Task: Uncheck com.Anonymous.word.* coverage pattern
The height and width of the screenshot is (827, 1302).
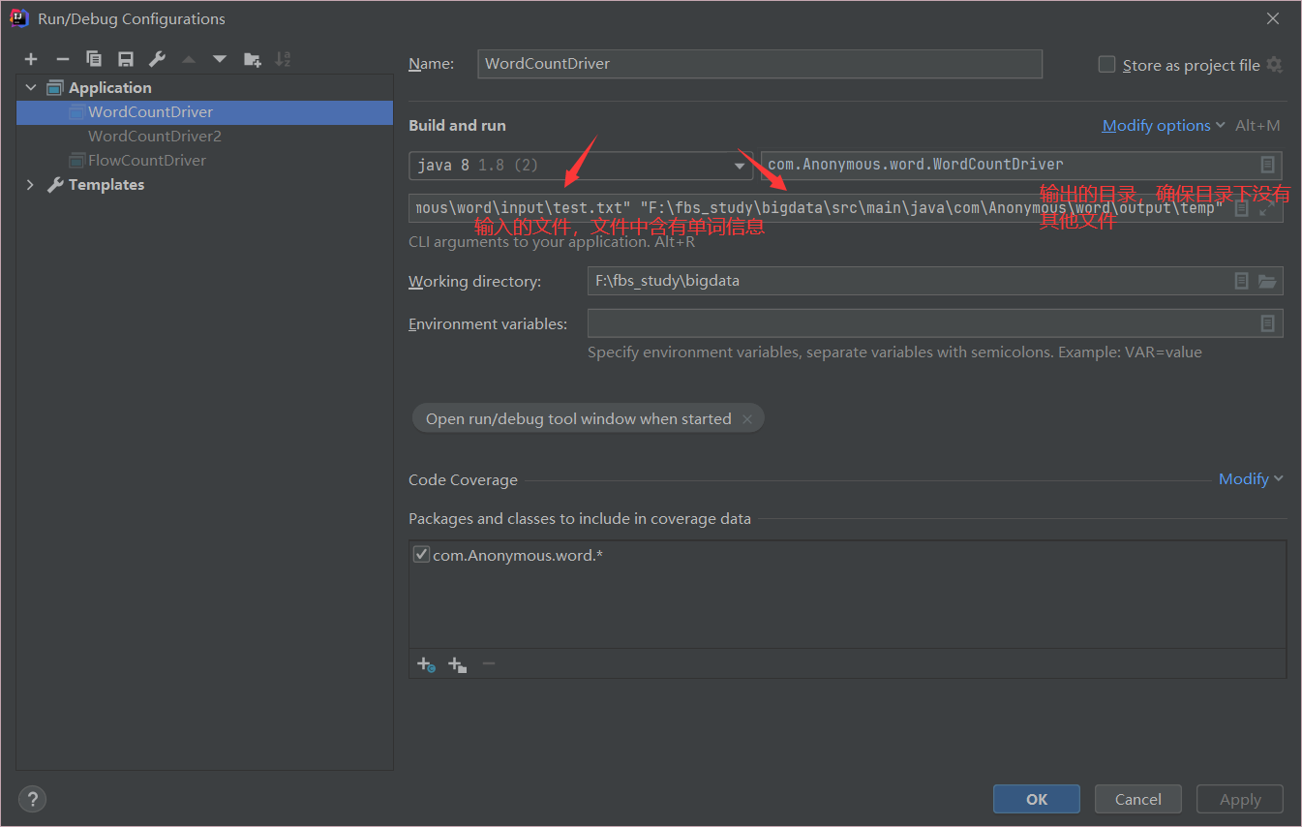Action: 421,555
